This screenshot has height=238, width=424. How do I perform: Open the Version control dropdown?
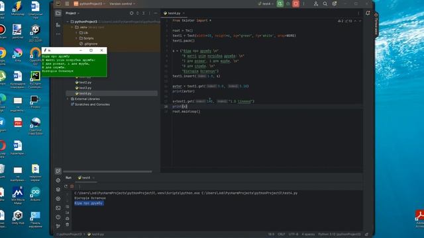pos(122,4)
